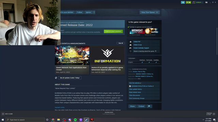The width and height of the screenshot is (218, 122).
Task: Click the Type here to search box
Action: pyautogui.click(x=25, y=120)
